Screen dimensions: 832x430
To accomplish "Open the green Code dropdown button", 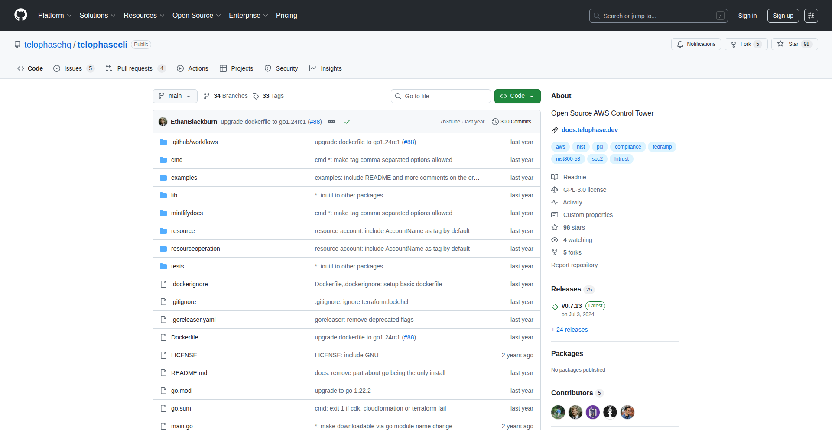I will (517, 96).
